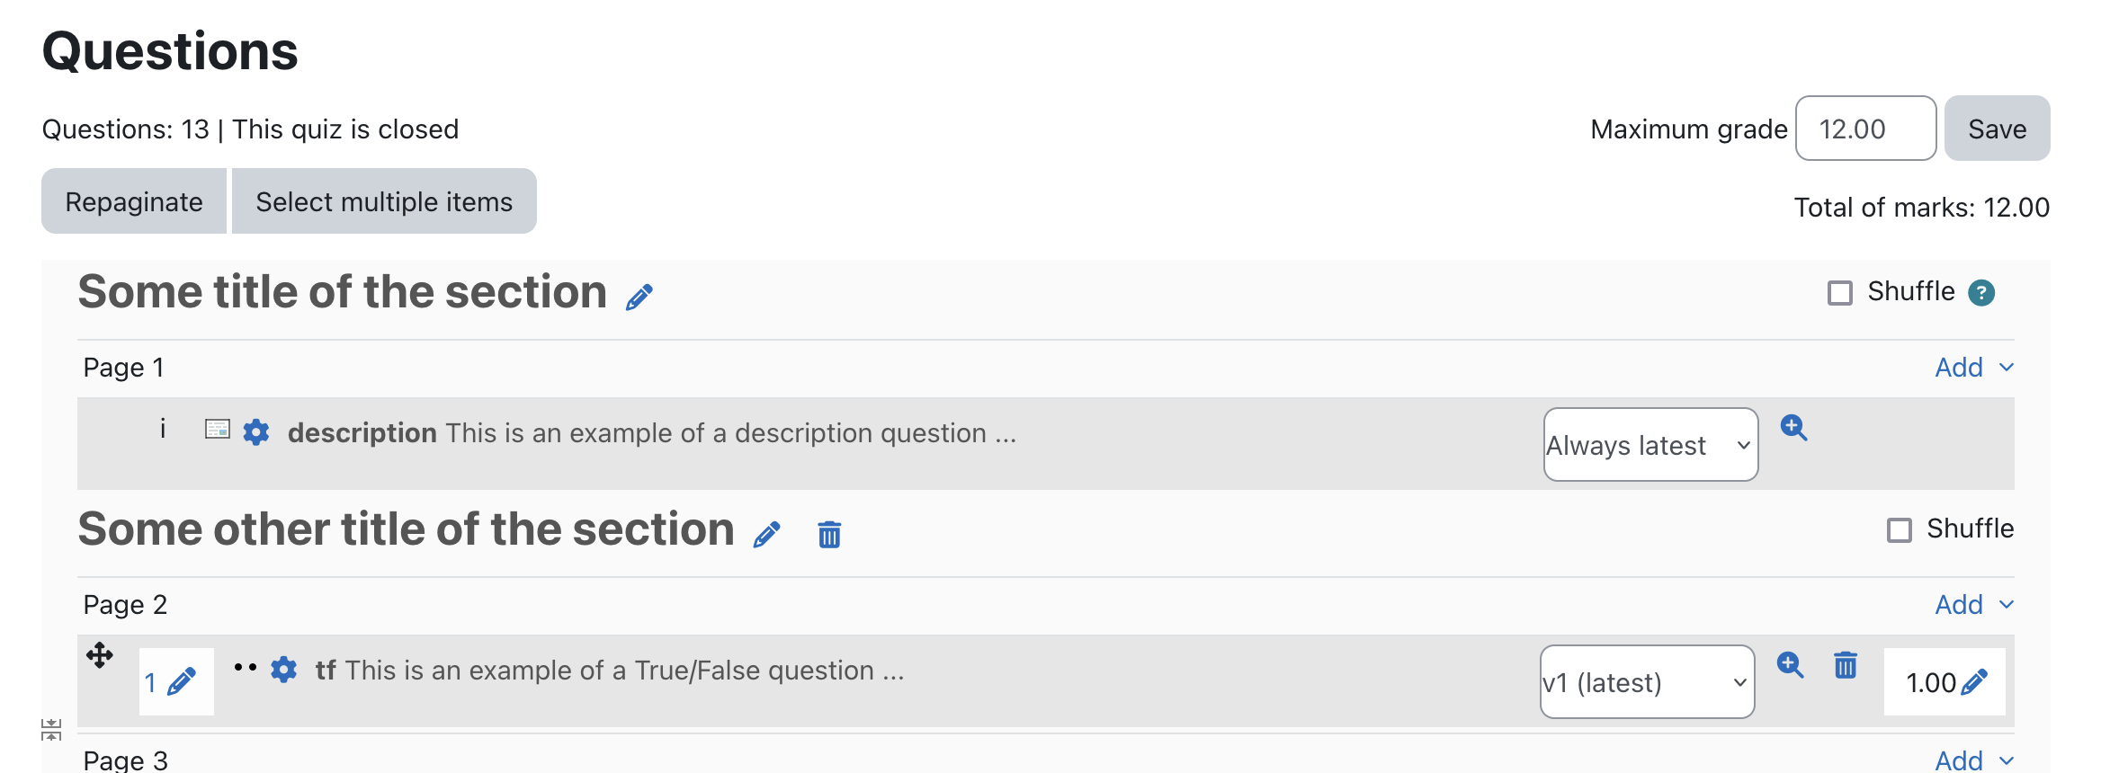Enable Shuffle for the first section
Viewport: 2101px width, 773px height.
[1840, 293]
